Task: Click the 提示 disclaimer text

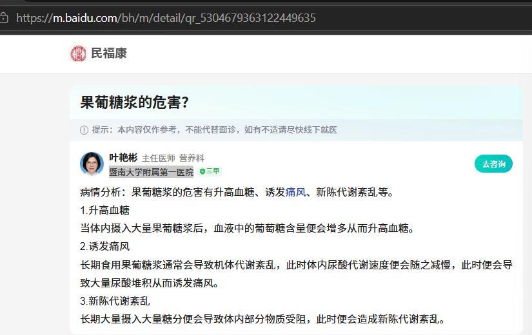Action: (215, 130)
